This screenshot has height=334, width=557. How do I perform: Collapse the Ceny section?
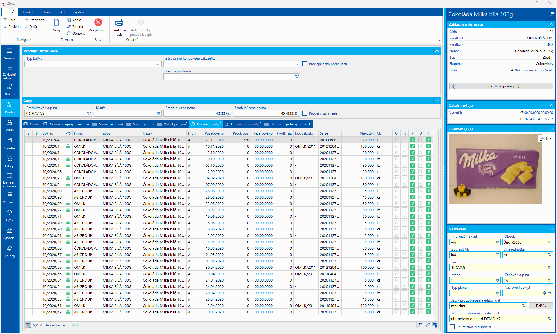[437, 100]
